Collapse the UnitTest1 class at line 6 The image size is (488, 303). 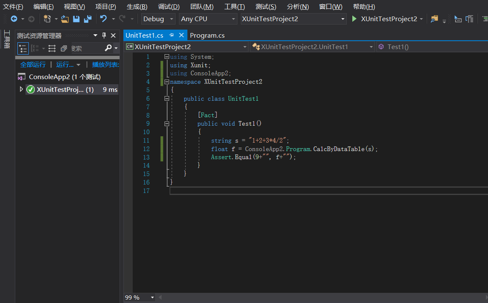click(167, 99)
